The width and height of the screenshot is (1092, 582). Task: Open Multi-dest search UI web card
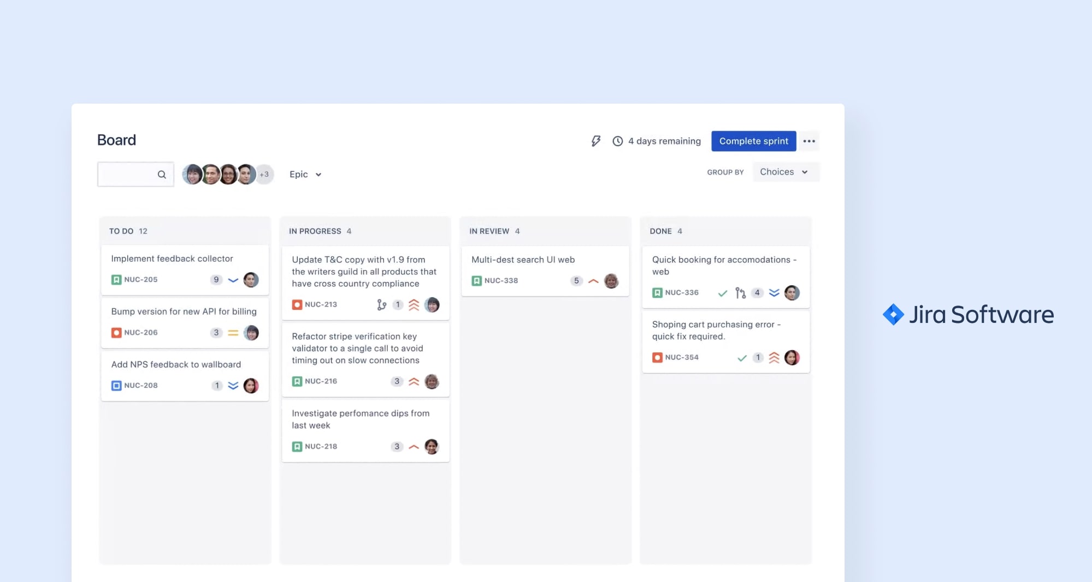[x=545, y=271]
